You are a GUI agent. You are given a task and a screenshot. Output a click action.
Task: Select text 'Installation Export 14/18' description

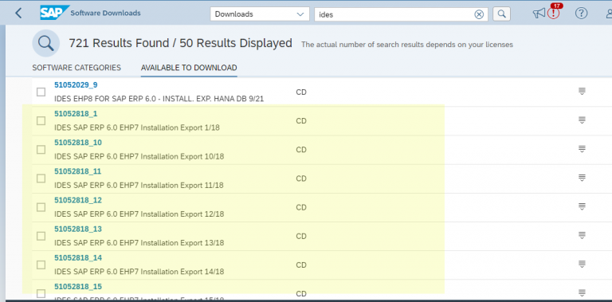[x=182, y=272]
